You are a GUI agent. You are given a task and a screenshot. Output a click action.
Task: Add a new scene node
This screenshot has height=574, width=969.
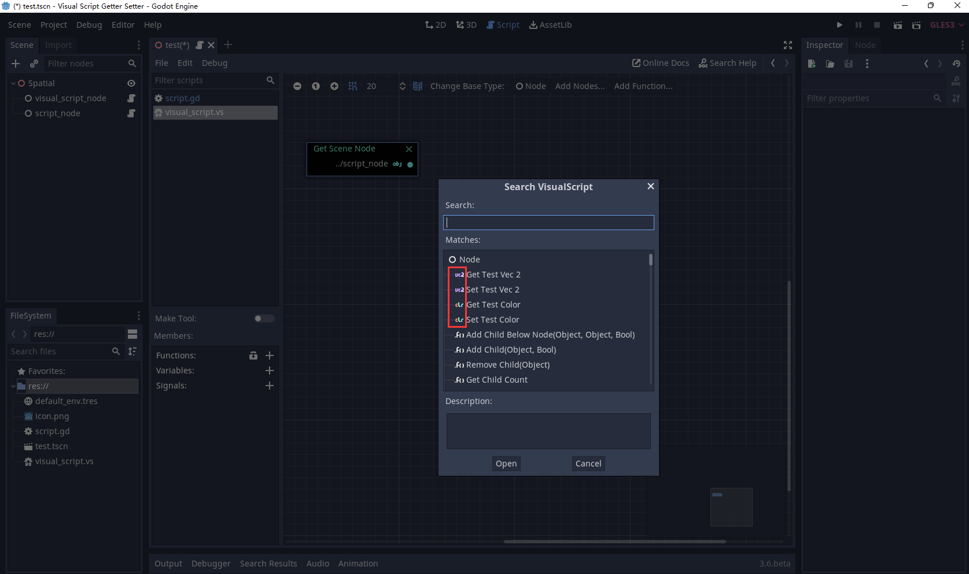[15, 64]
